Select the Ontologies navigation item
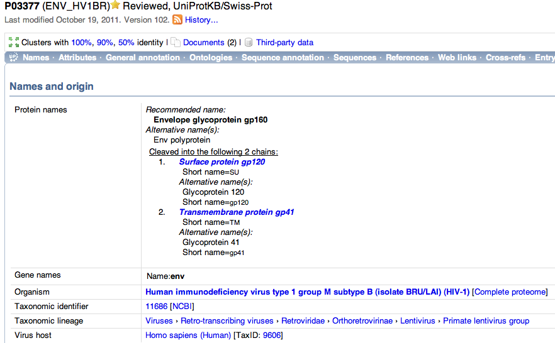The width and height of the screenshot is (555, 343). [211, 58]
